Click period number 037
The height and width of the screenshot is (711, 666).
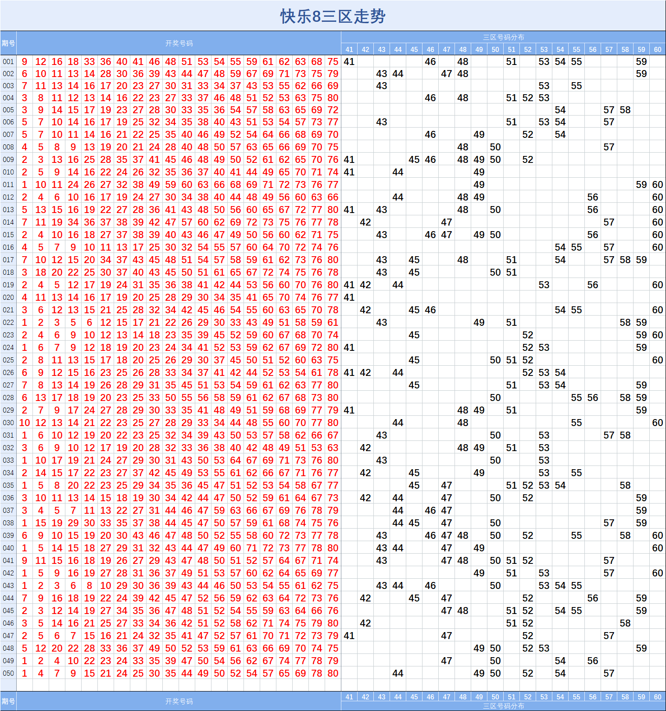click(8, 511)
